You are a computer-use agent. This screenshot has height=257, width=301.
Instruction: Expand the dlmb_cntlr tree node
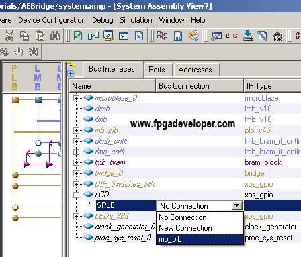(76, 141)
